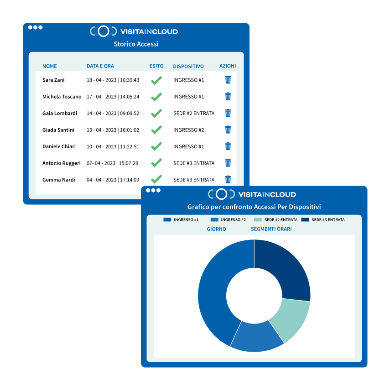This screenshot has width=390, height=390.
Task: Delete the Giada Santini access record
Action: coord(228,130)
